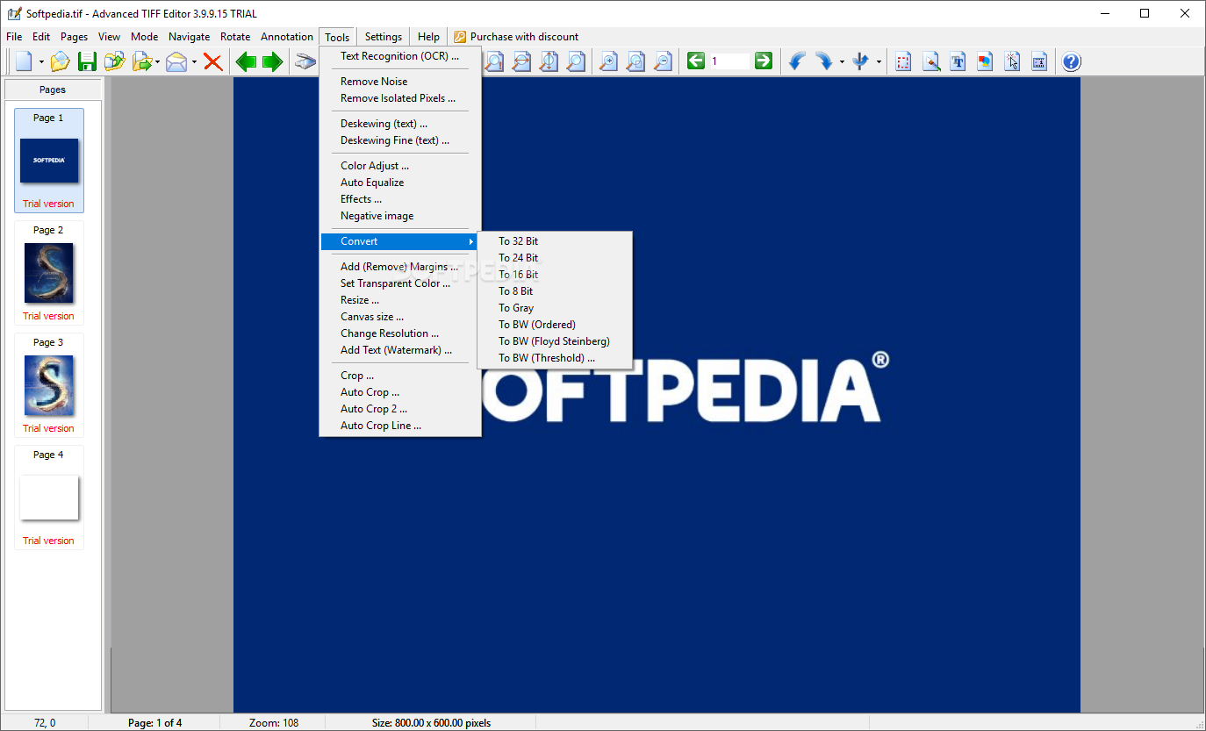Click the Send by email envelope icon
1206x731 pixels.
[x=176, y=61]
